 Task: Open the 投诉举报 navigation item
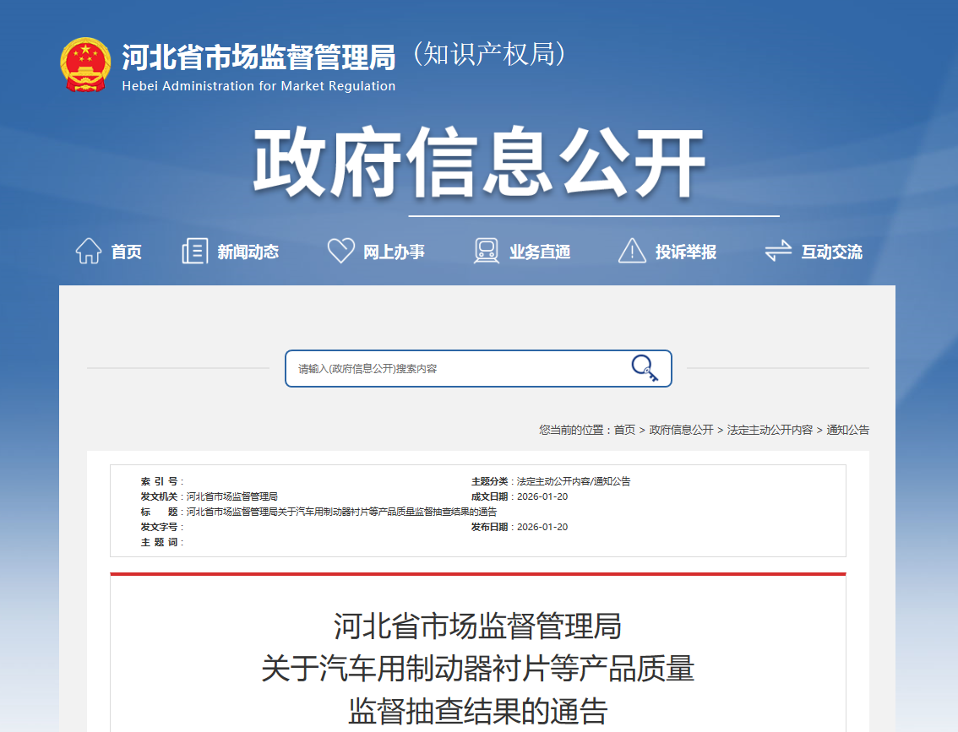pyautogui.click(x=686, y=252)
